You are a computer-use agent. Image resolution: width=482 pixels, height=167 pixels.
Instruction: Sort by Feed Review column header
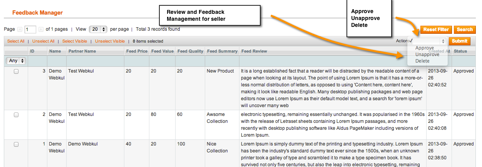point(254,51)
